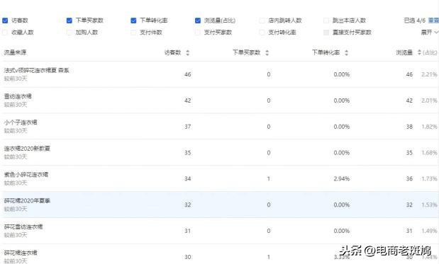Image resolution: width=439 pixels, height=264 pixels.
Task: Click the 1.73% share value
Action: click(429, 179)
